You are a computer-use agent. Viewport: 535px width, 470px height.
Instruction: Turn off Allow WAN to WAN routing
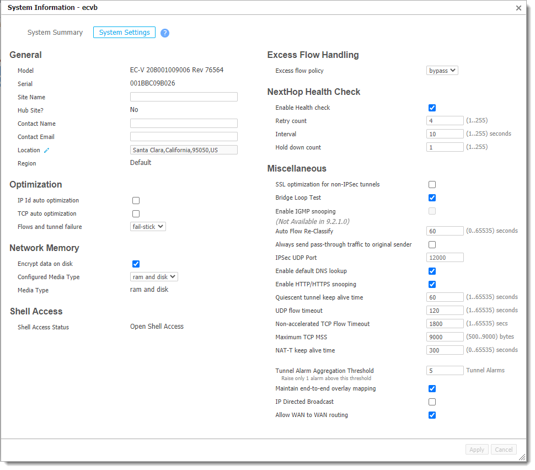pos(432,415)
